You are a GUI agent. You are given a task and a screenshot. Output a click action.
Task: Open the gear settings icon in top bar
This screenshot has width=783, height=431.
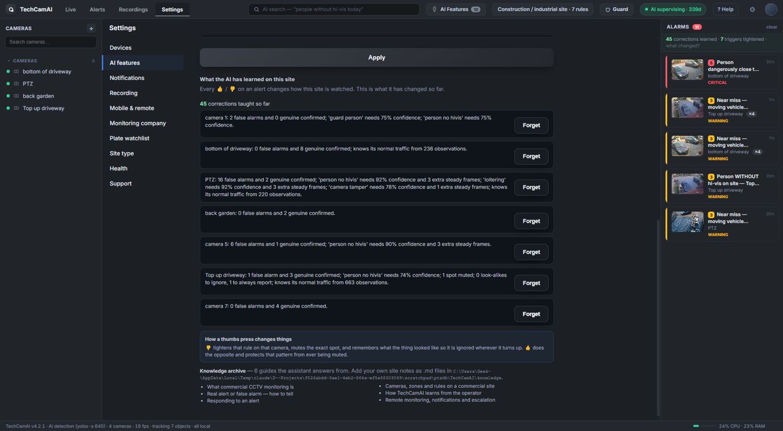[752, 10]
